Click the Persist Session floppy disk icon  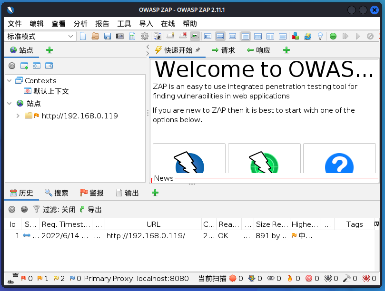coord(108,36)
